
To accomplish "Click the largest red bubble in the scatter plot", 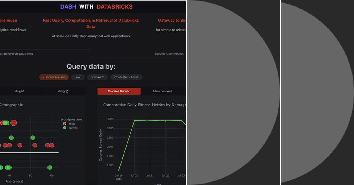I will [14, 123].
